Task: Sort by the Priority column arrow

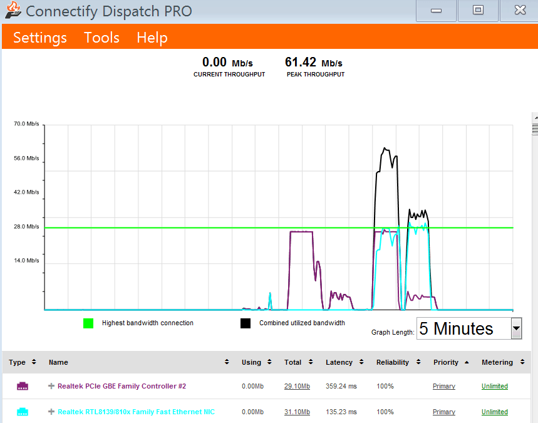Action: click(x=466, y=362)
